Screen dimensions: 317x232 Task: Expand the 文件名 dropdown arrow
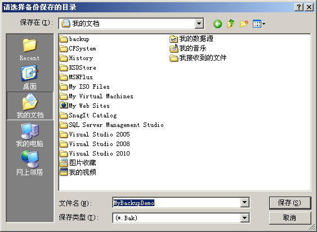point(244,202)
